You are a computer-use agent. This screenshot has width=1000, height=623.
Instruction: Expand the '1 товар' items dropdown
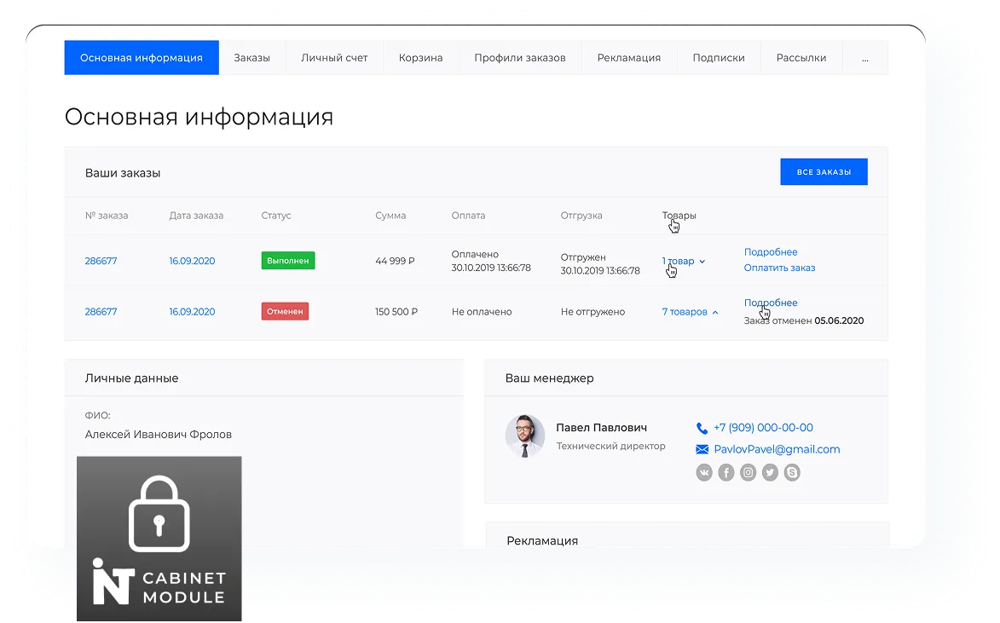point(684,261)
